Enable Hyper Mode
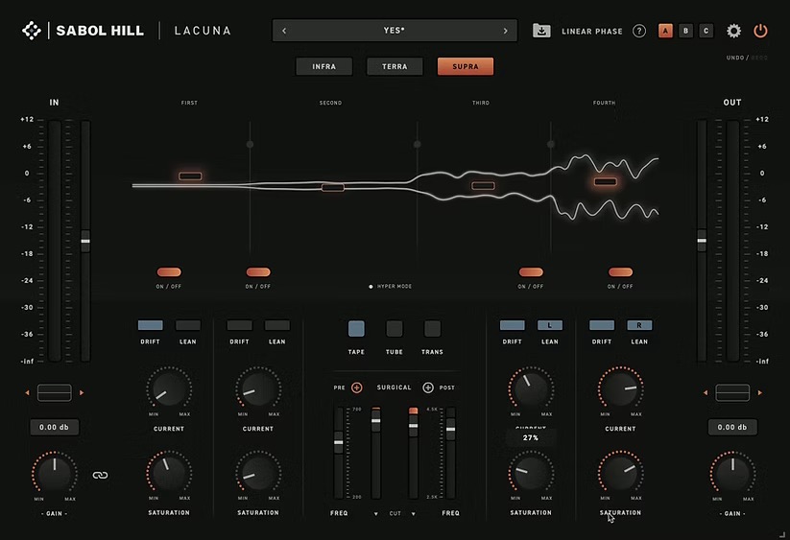790x540 pixels. 391,287
